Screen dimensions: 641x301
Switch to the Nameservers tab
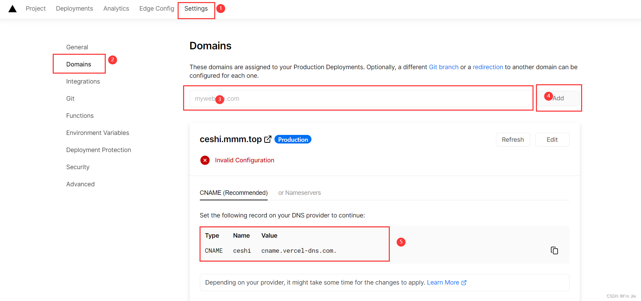pyautogui.click(x=299, y=193)
